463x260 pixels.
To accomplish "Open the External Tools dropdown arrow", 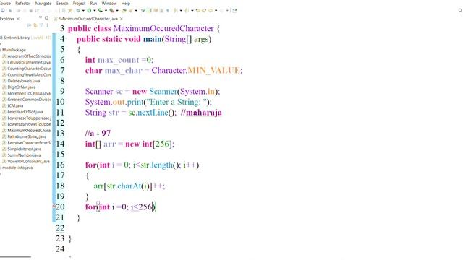I will (117, 11).
